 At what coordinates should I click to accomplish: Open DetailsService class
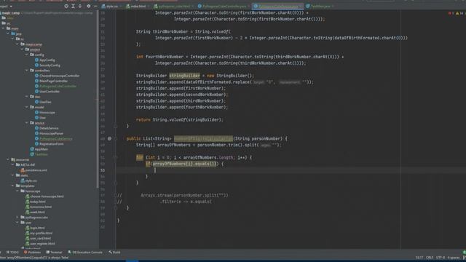tap(47, 128)
